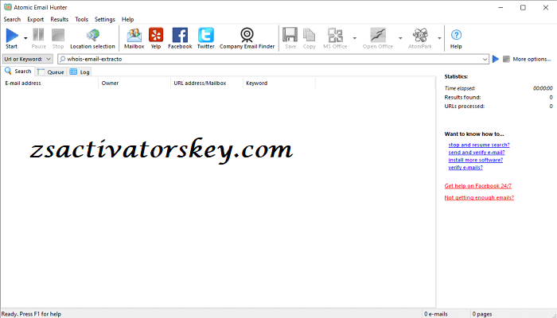The width and height of the screenshot is (557, 318).
Task: Click the Atomic Email Hunter title icon
Action: (x=7, y=7)
